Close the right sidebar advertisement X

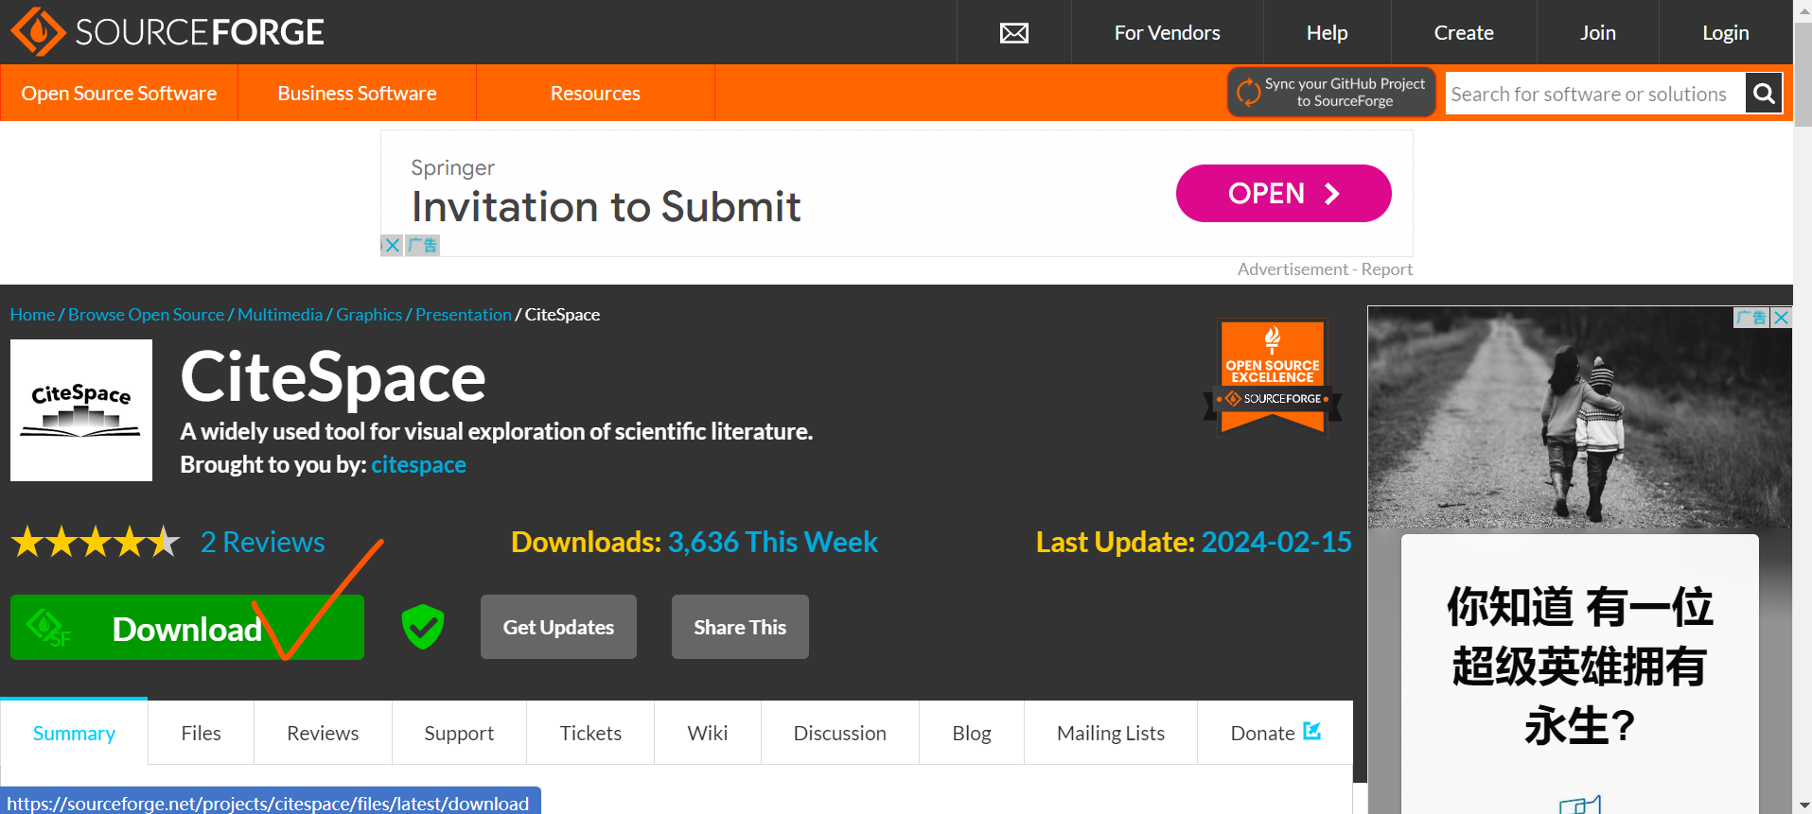(x=1781, y=317)
